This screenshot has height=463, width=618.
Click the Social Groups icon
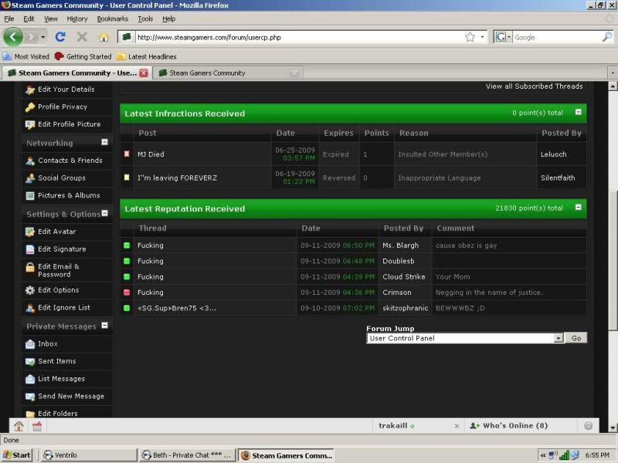[30, 178]
